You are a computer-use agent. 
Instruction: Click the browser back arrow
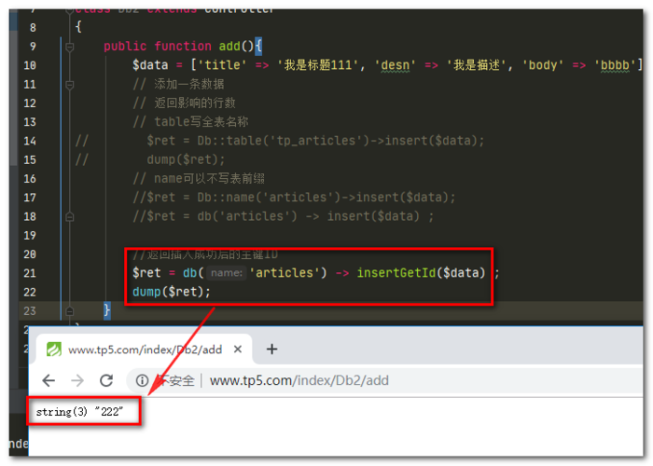click(49, 380)
